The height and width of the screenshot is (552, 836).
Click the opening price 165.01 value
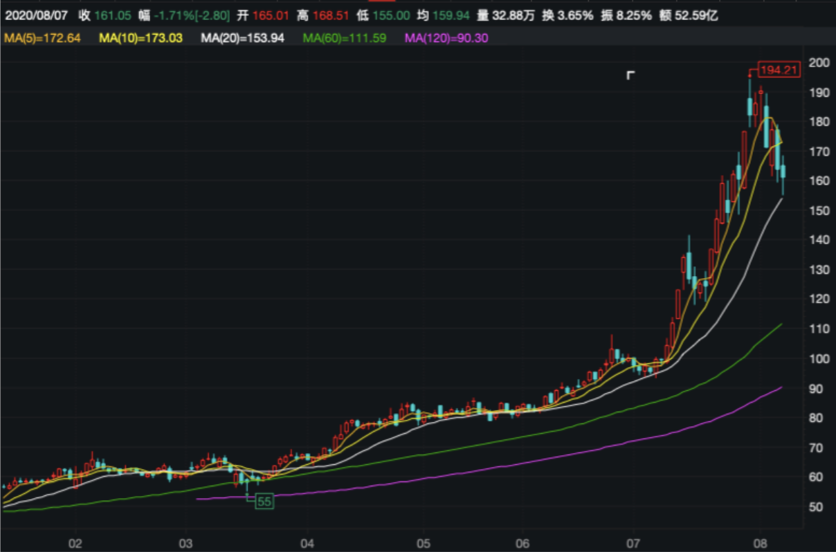[x=271, y=15]
